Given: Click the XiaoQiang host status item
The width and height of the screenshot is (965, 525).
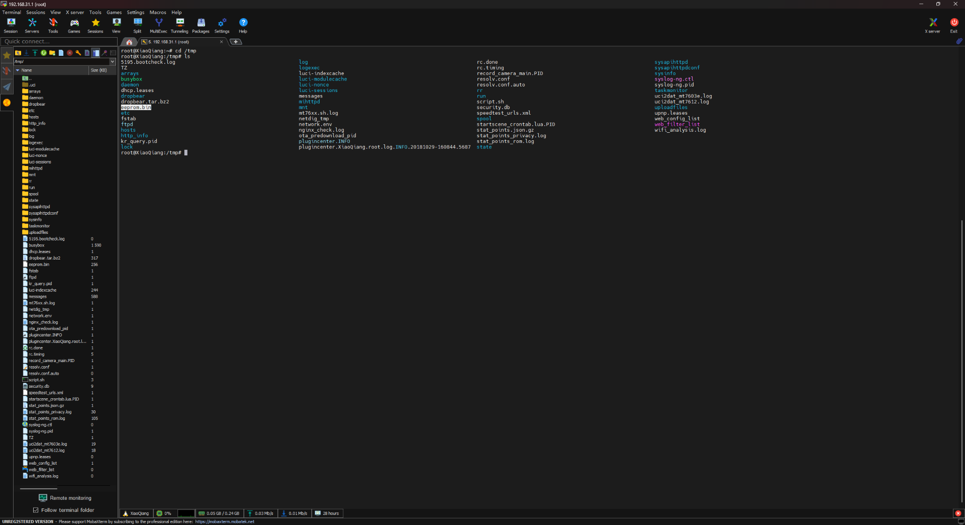Looking at the screenshot, I should tap(136, 513).
